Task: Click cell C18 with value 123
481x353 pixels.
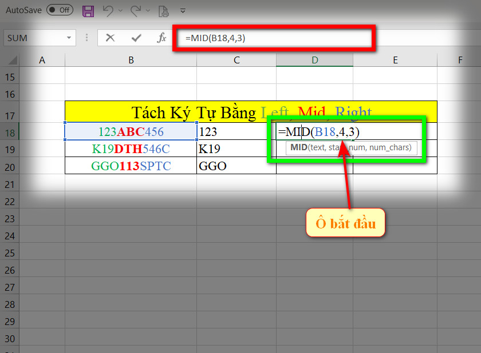Action: tap(236, 131)
